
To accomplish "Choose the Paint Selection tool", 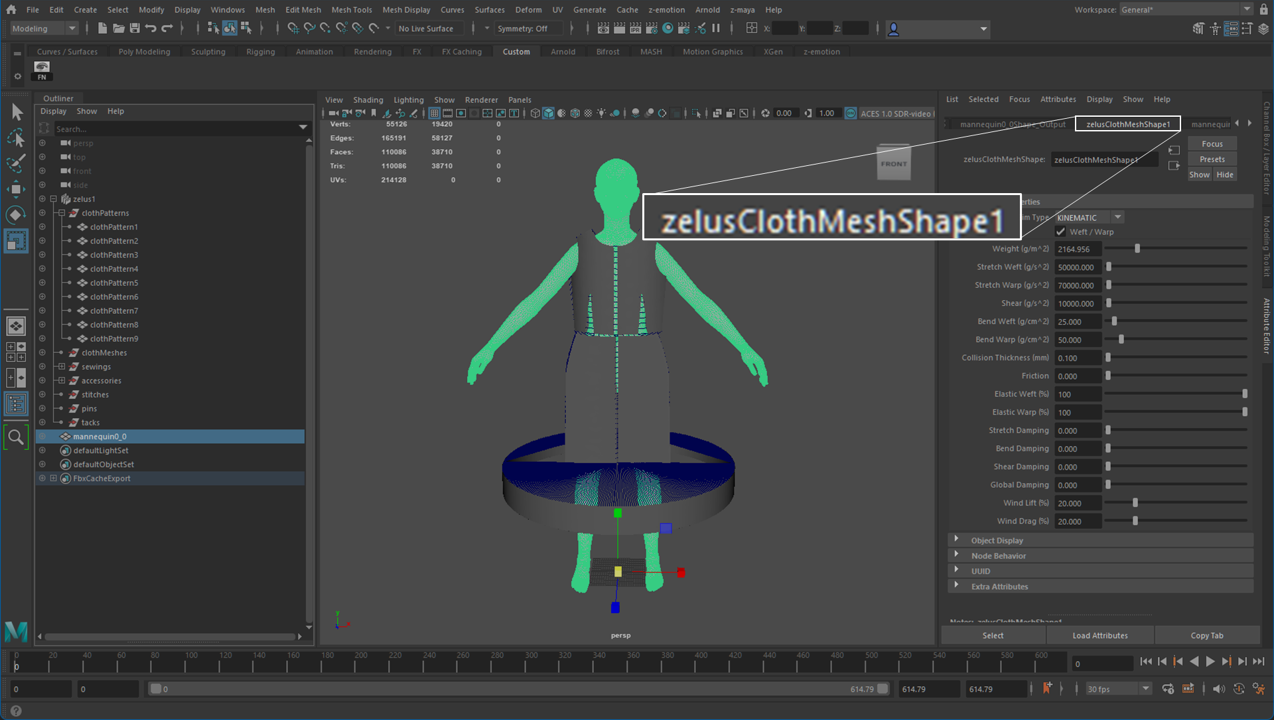I will [x=17, y=163].
